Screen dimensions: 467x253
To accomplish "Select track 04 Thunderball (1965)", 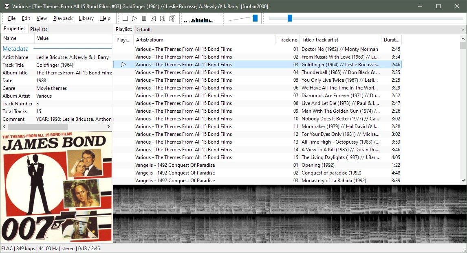I will [x=257, y=72].
